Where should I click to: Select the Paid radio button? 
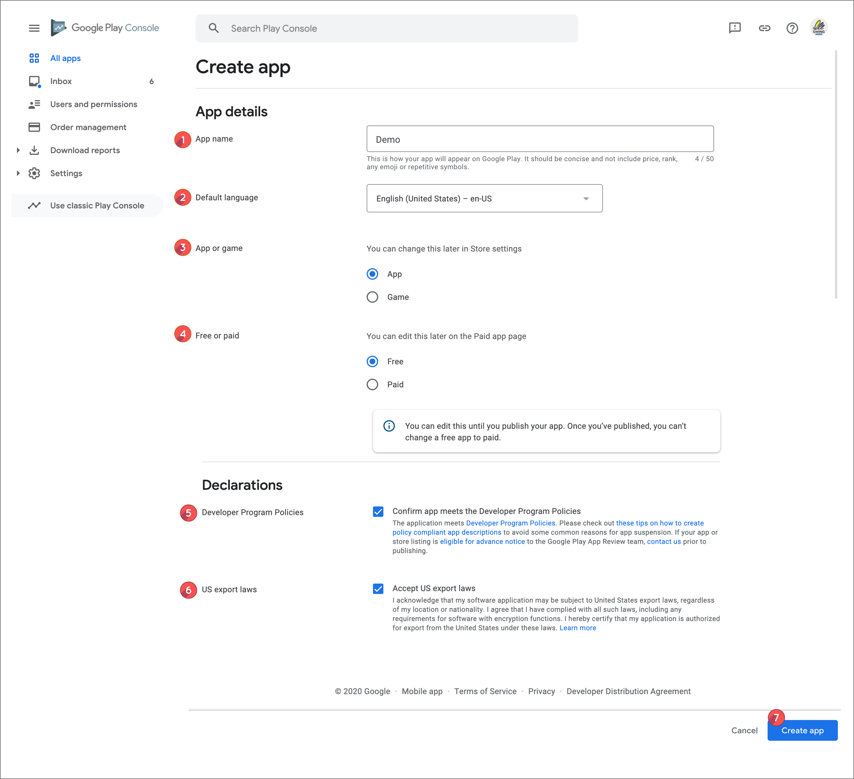pyautogui.click(x=373, y=384)
